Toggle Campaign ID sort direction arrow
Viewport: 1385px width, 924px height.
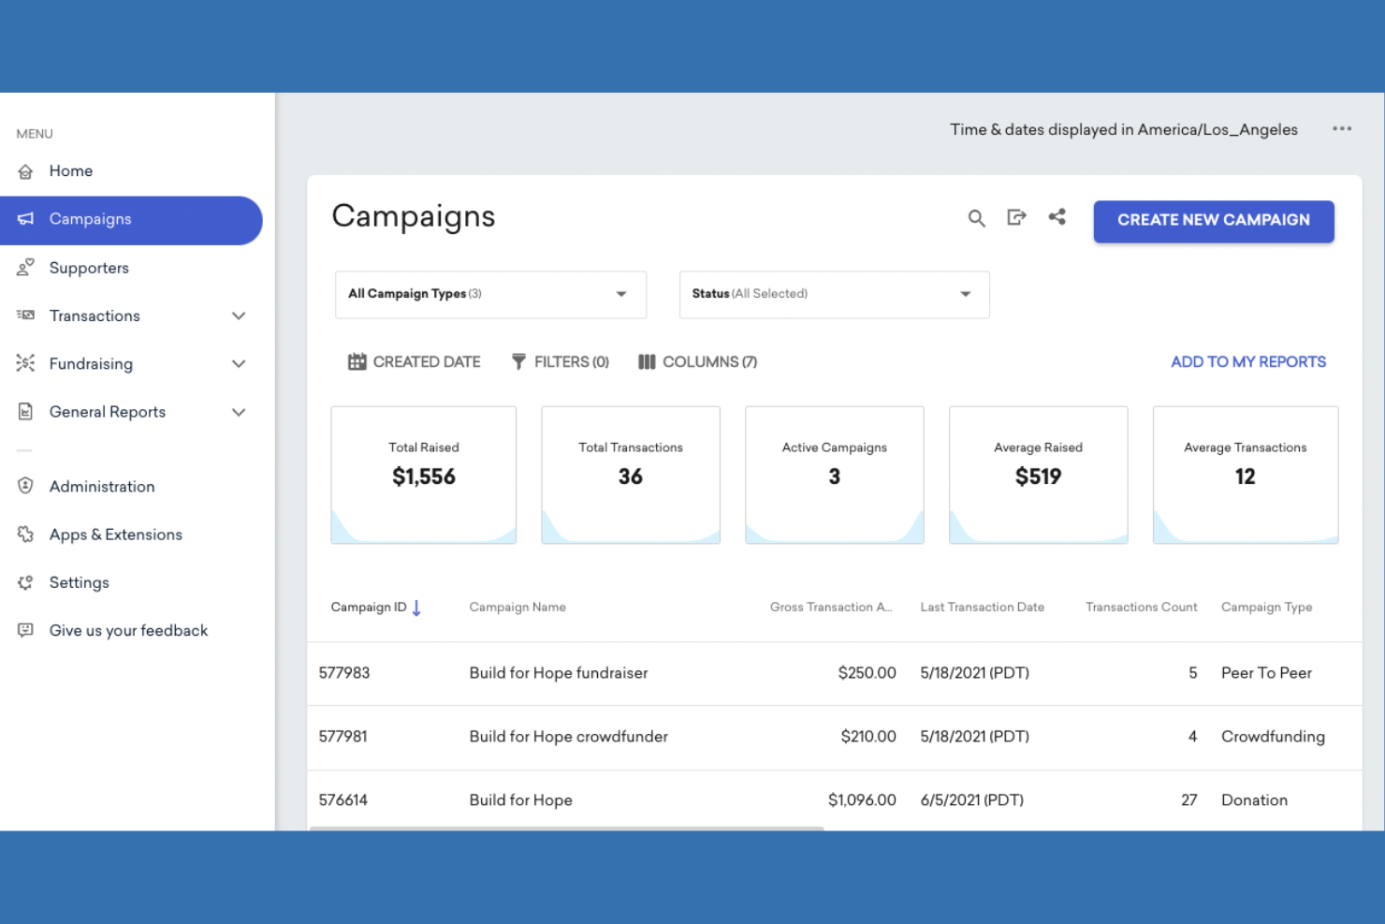tap(417, 607)
